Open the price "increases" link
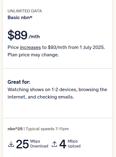116x157 pixels. [30, 47]
